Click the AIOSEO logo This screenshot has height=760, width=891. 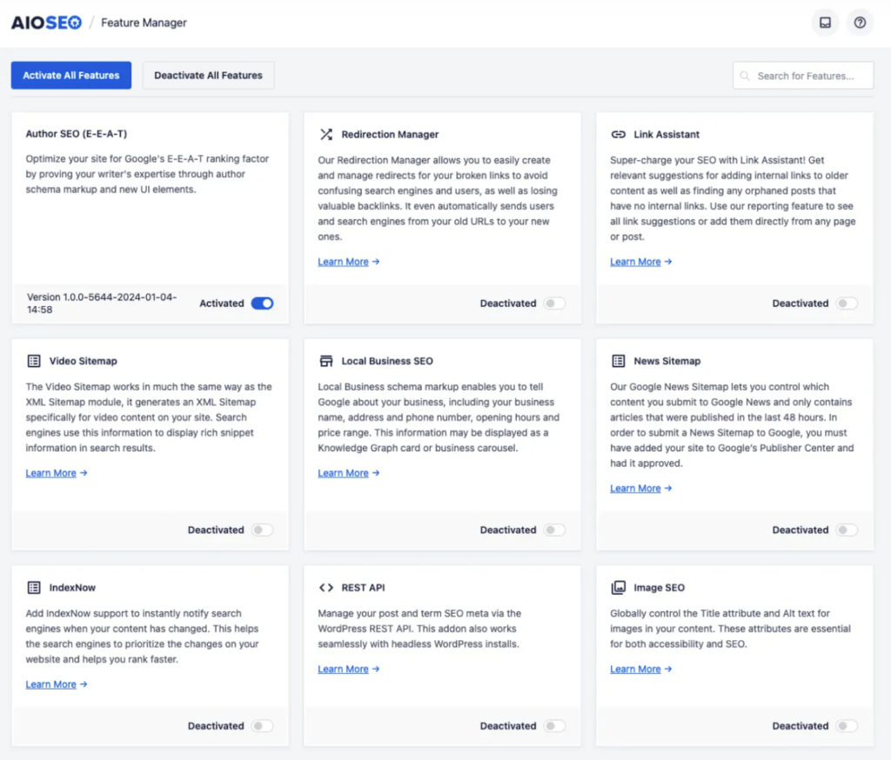point(46,23)
